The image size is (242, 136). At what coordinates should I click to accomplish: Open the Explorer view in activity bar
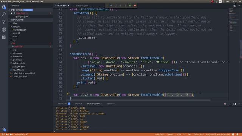click(x=4, y=7)
